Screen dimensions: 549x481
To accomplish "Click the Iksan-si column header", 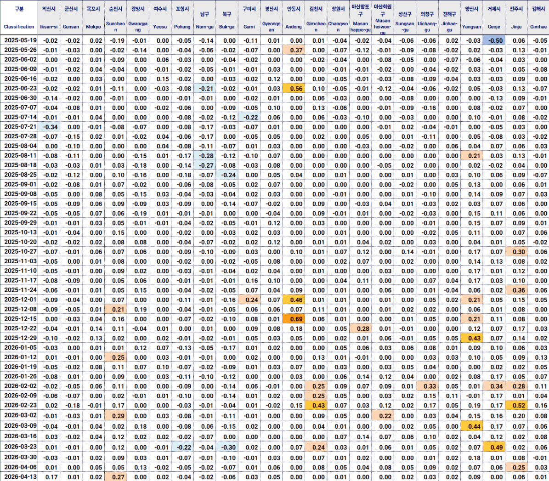I will click(x=49, y=18).
